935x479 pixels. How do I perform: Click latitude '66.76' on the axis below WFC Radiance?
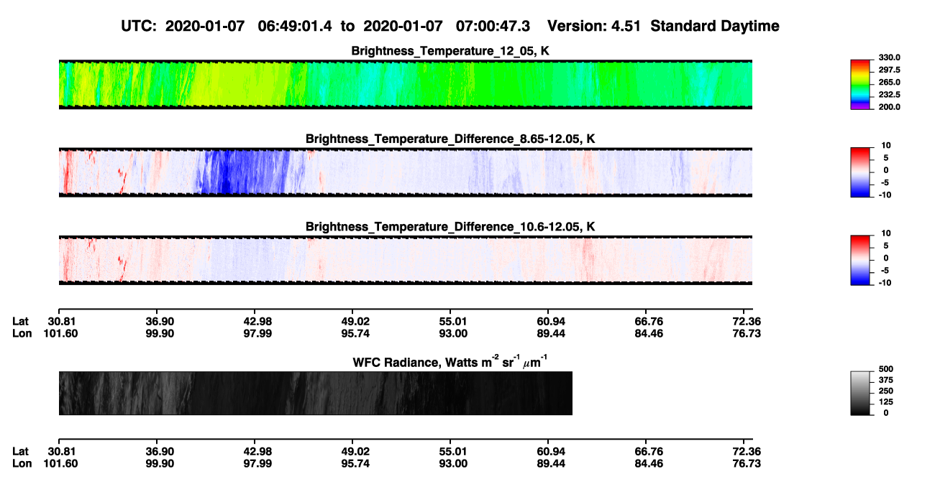tap(649, 452)
